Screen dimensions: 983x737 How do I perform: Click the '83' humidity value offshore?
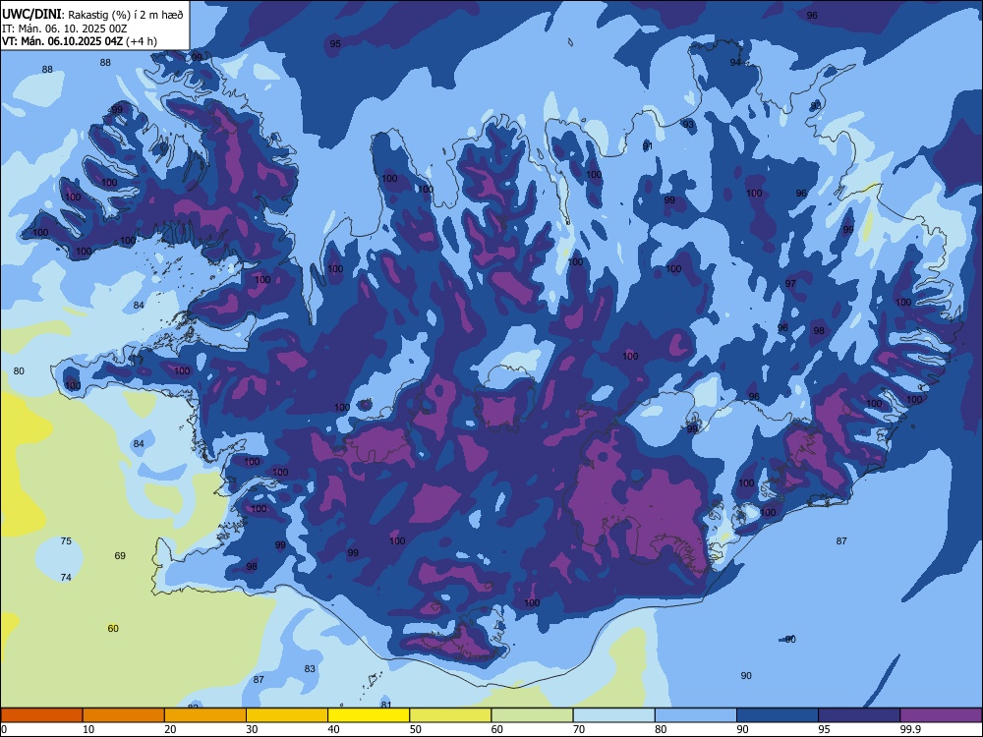(x=310, y=669)
